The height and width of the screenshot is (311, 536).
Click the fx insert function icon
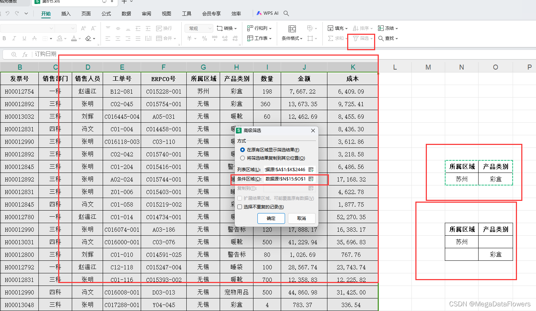click(x=25, y=55)
